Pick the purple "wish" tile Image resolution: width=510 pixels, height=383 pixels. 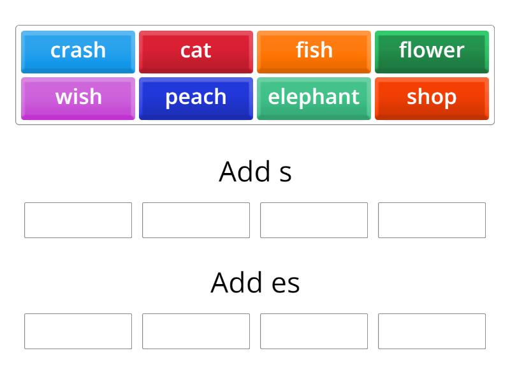click(78, 98)
